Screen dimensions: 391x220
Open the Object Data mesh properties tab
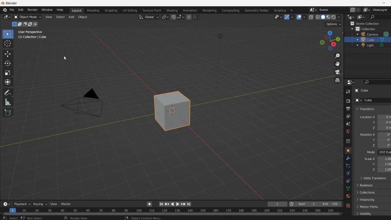[348, 188]
